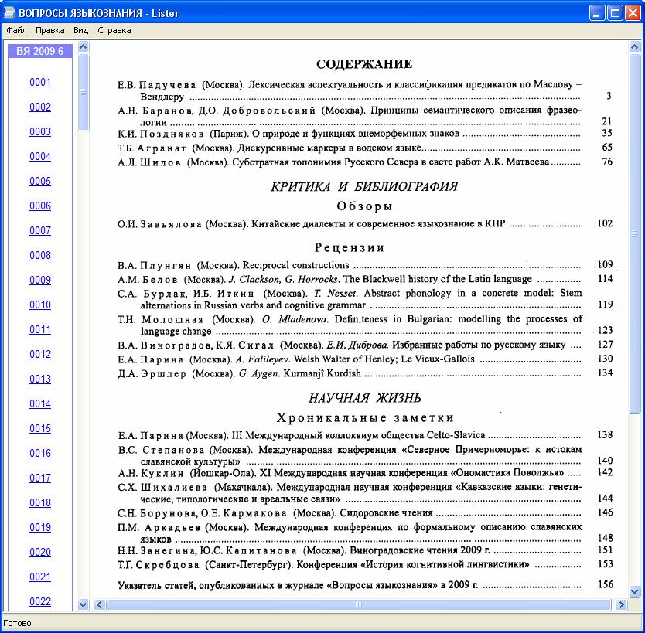Open page link 0001
The width and height of the screenshot is (645, 633).
(x=40, y=82)
